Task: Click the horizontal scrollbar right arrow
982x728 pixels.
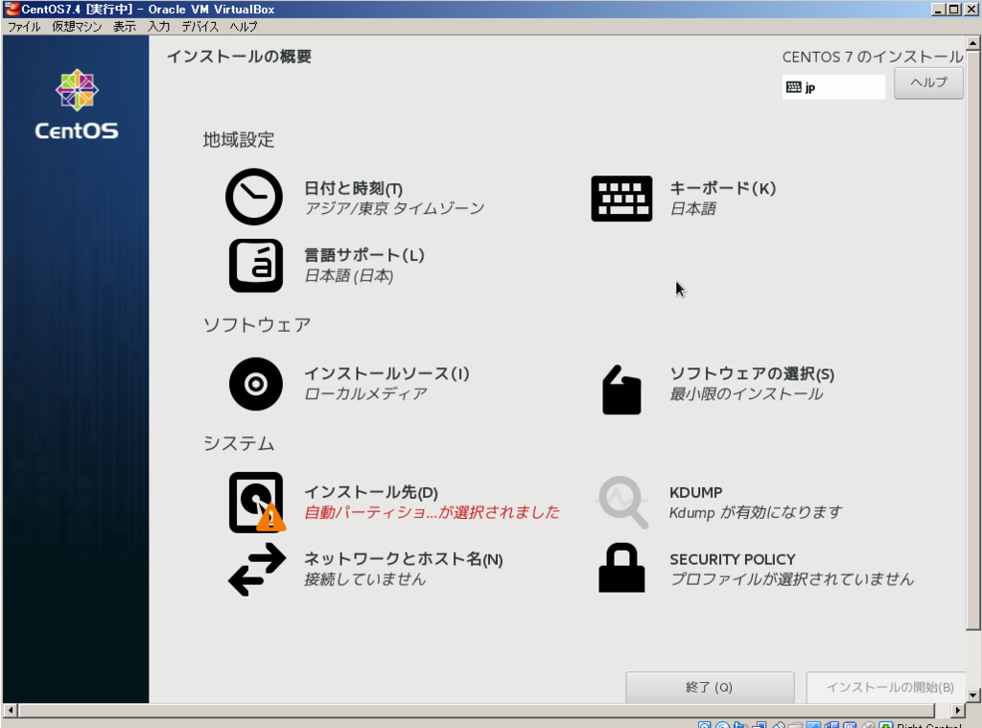Action: (x=958, y=711)
